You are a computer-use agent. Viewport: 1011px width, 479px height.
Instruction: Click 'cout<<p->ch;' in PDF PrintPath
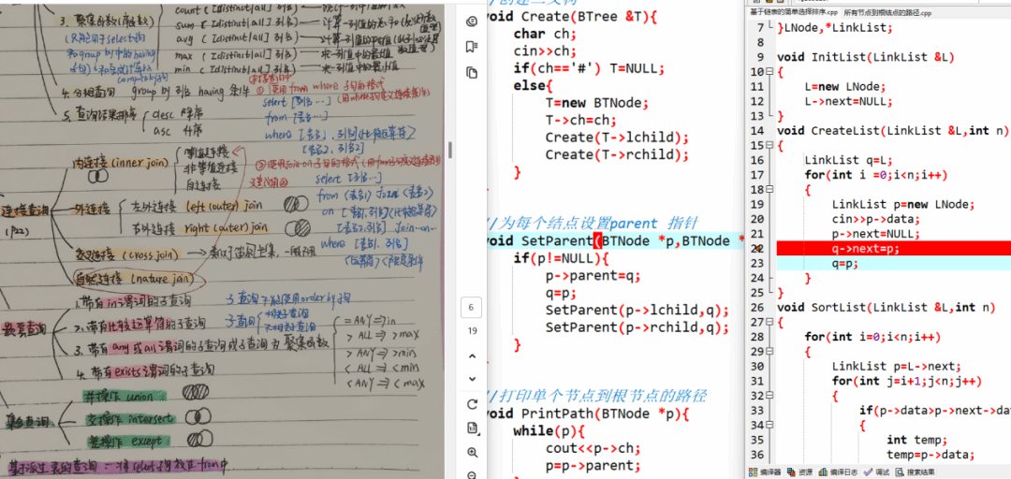point(592,448)
